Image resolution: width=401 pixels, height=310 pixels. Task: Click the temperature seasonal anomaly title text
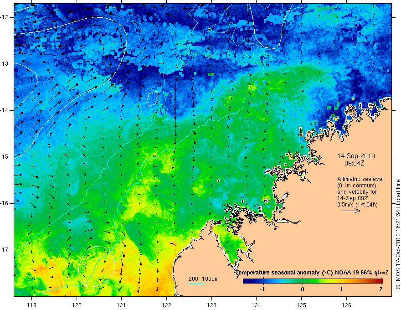point(313,273)
